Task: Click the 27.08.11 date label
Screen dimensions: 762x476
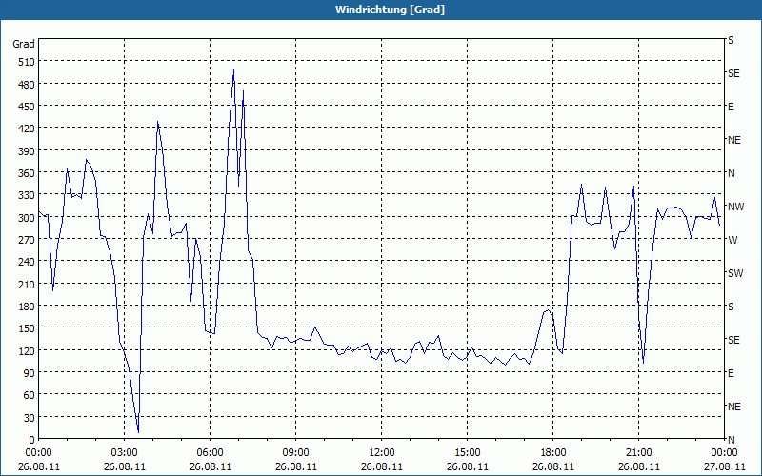Action: click(x=724, y=466)
